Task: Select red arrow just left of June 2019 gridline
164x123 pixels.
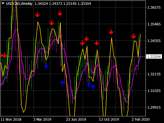Action: coord(60,13)
